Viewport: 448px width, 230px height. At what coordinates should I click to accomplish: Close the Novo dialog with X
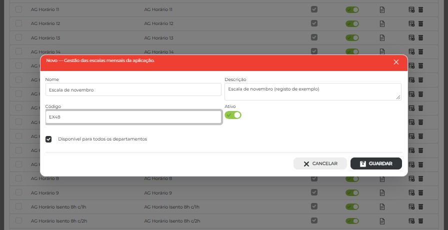pos(396,62)
